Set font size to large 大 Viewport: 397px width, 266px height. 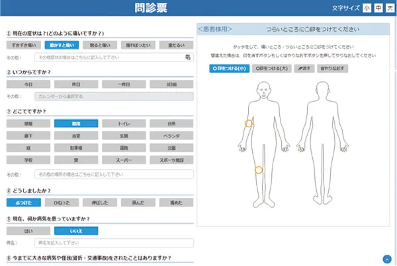(389, 9)
